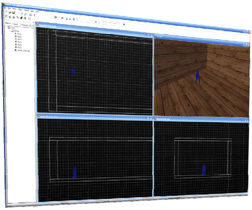Open the Edit menu

pyautogui.click(x=9, y=9)
